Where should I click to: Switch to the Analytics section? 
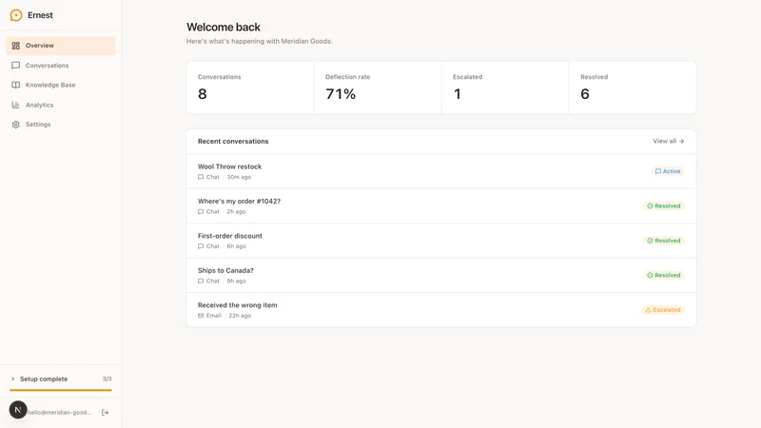click(61, 105)
